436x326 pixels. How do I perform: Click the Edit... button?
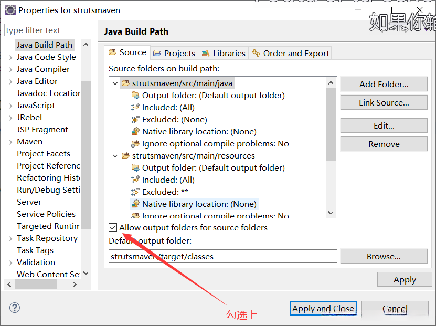click(x=384, y=125)
